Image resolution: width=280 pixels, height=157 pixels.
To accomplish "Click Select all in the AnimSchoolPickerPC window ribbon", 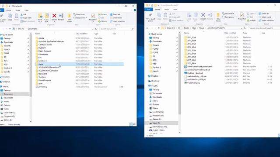I will coord(263,14).
